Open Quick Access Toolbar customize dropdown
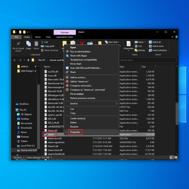Screen dimensions: 189x189 pyautogui.click(x=28, y=32)
